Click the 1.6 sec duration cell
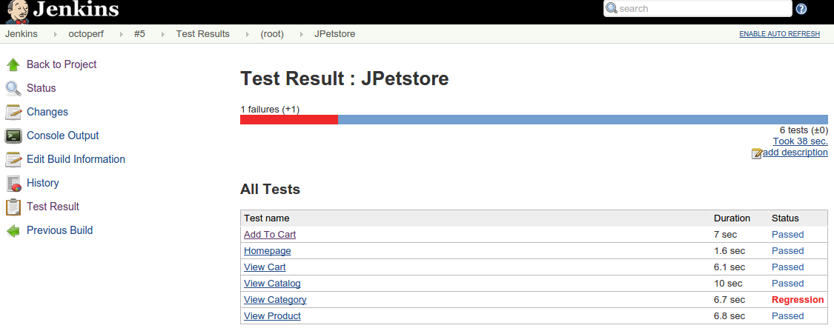 (729, 251)
